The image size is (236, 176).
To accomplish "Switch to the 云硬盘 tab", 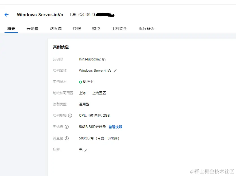I will pos(32,28).
